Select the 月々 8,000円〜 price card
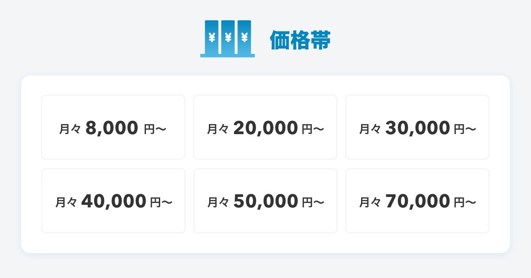 click(113, 127)
